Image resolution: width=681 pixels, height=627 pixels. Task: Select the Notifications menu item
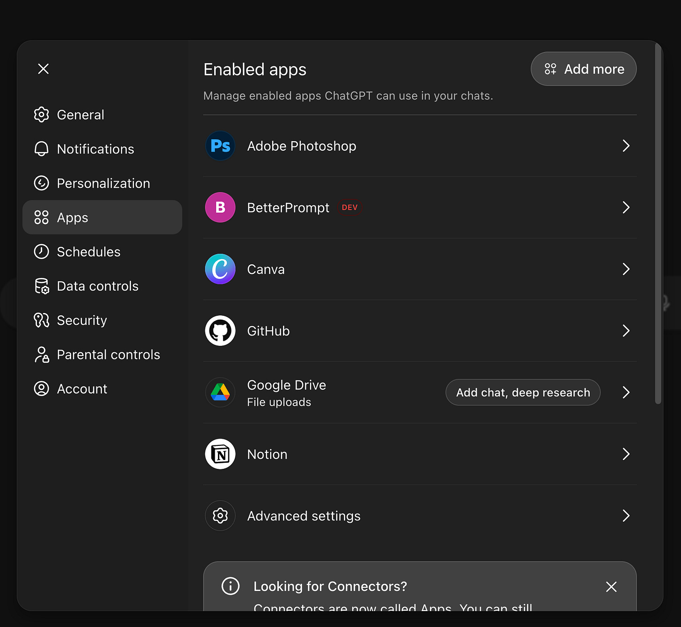tap(102, 149)
